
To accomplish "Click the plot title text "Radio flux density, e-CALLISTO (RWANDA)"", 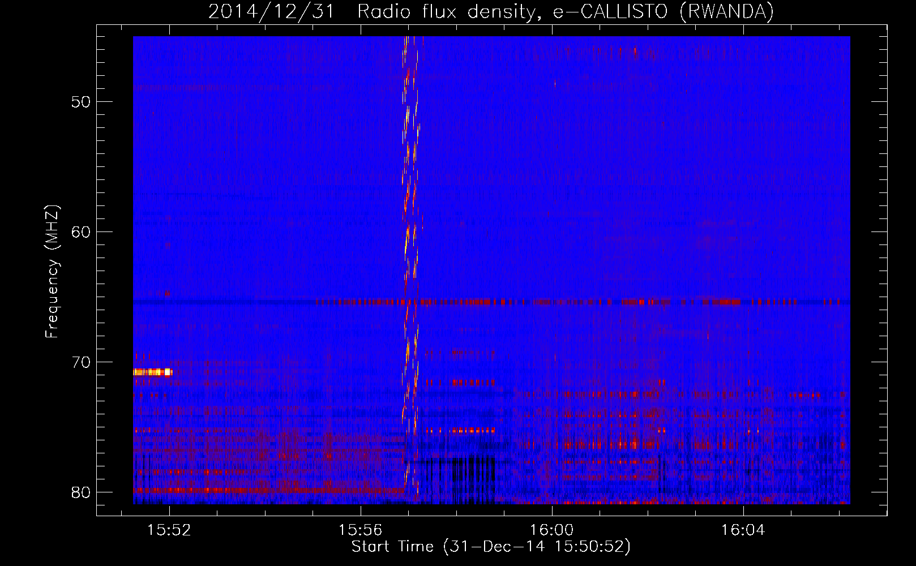I will click(565, 11).
